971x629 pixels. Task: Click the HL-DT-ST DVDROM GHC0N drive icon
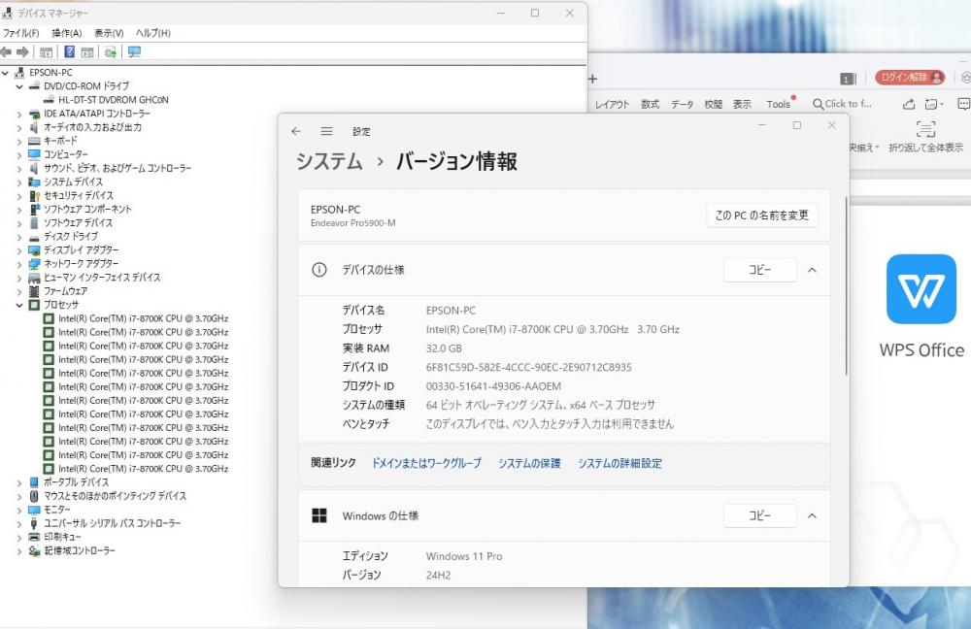[50, 100]
